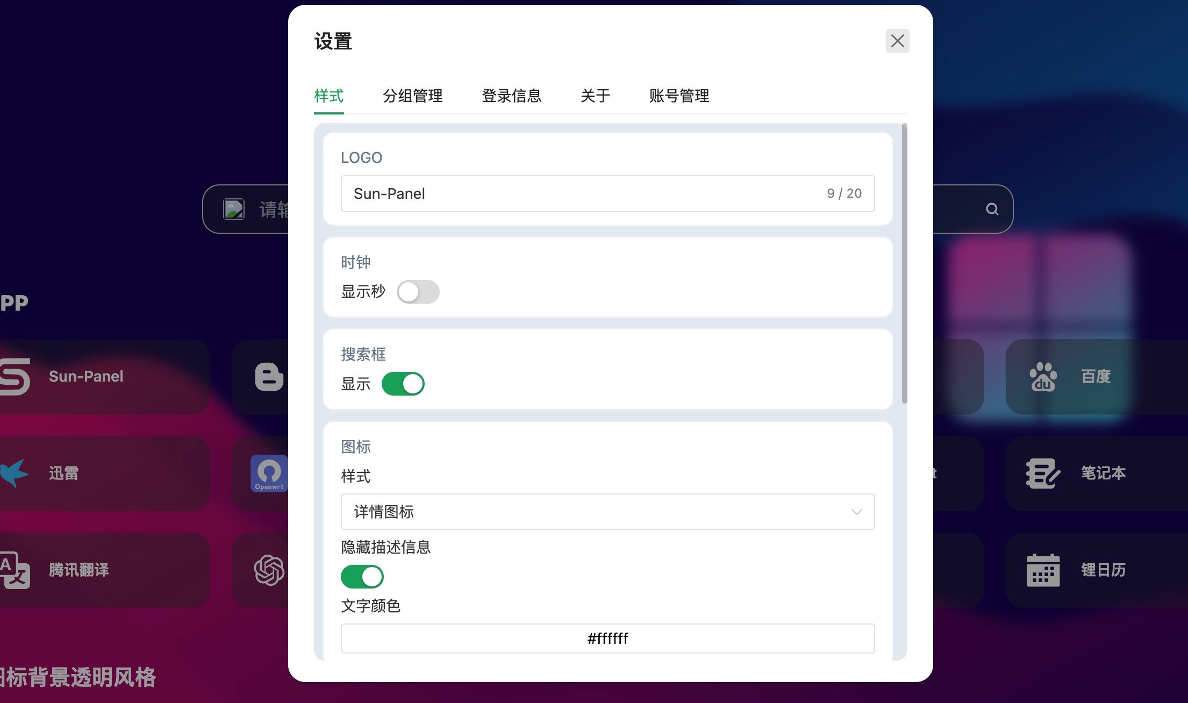The width and height of the screenshot is (1188, 703).
Task: Open the Openwrt app icon
Action: point(269,473)
